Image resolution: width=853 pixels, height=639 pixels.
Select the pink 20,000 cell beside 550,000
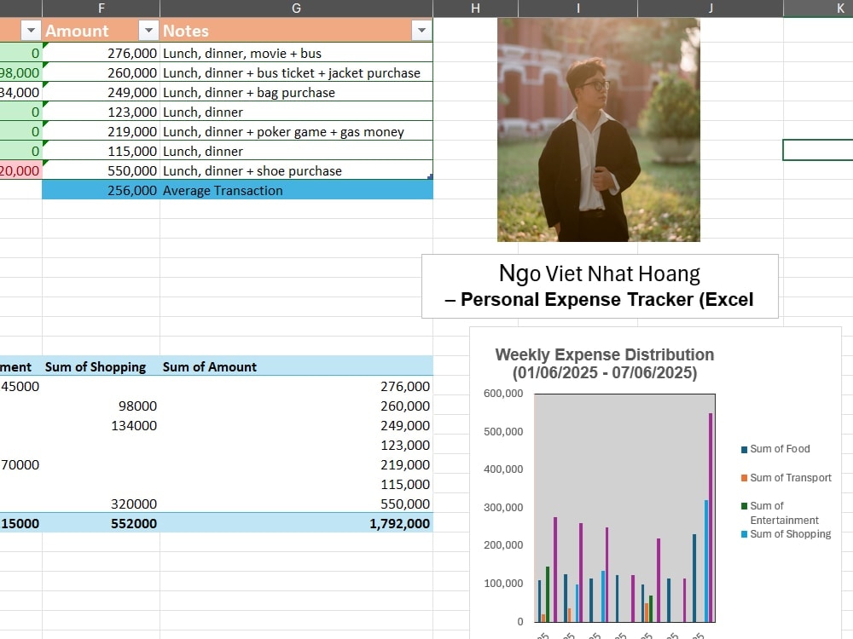click(x=20, y=170)
